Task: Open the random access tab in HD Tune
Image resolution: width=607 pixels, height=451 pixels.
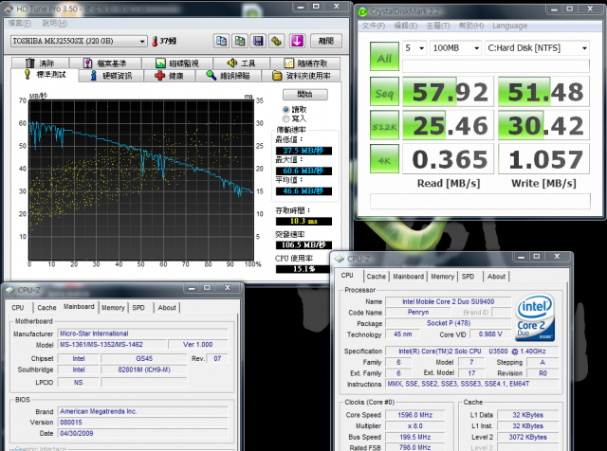Action: click(x=305, y=63)
